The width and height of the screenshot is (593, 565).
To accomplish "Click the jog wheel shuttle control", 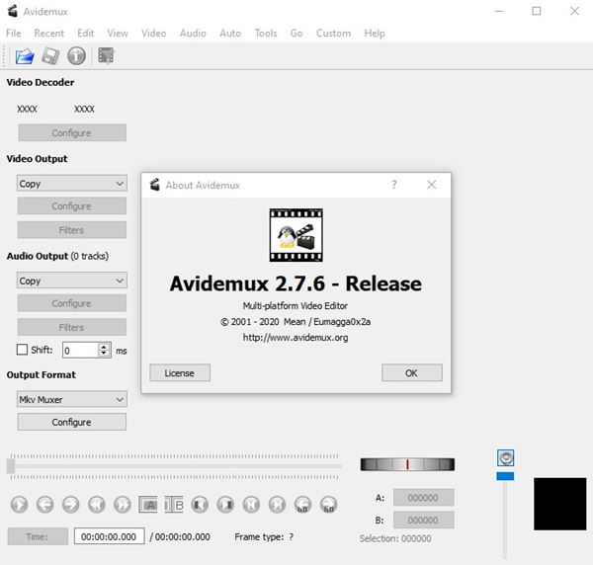I will (407, 464).
